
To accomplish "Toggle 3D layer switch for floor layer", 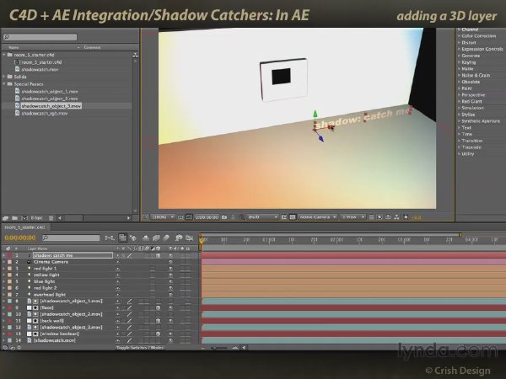I will click(159, 307).
